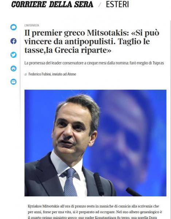
Task: Select the L'INTERVISTA category label
Action: (x=32, y=26)
